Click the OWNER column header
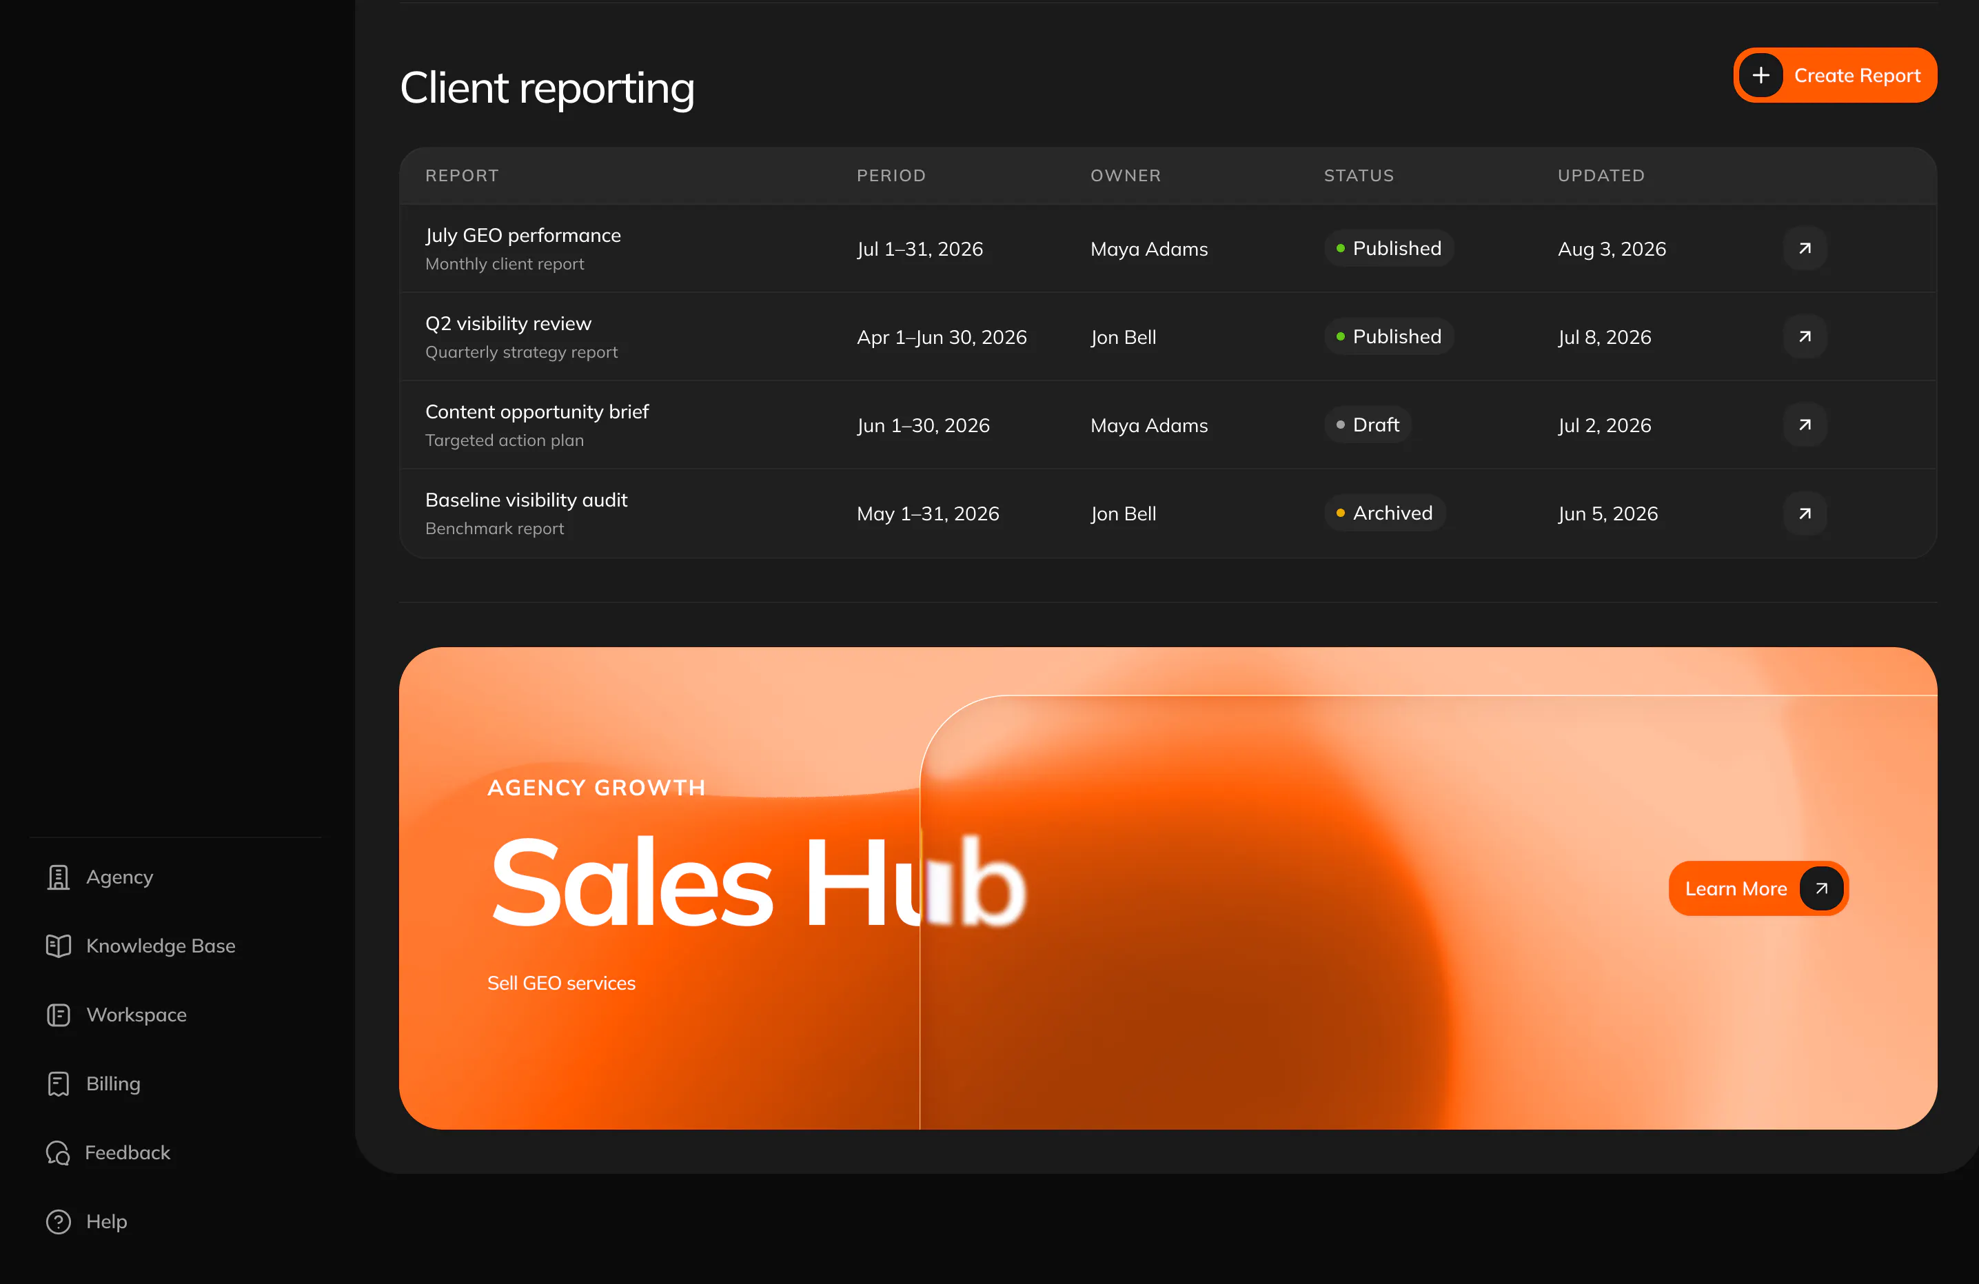The image size is (1979, 1284). click(1126, 176)
